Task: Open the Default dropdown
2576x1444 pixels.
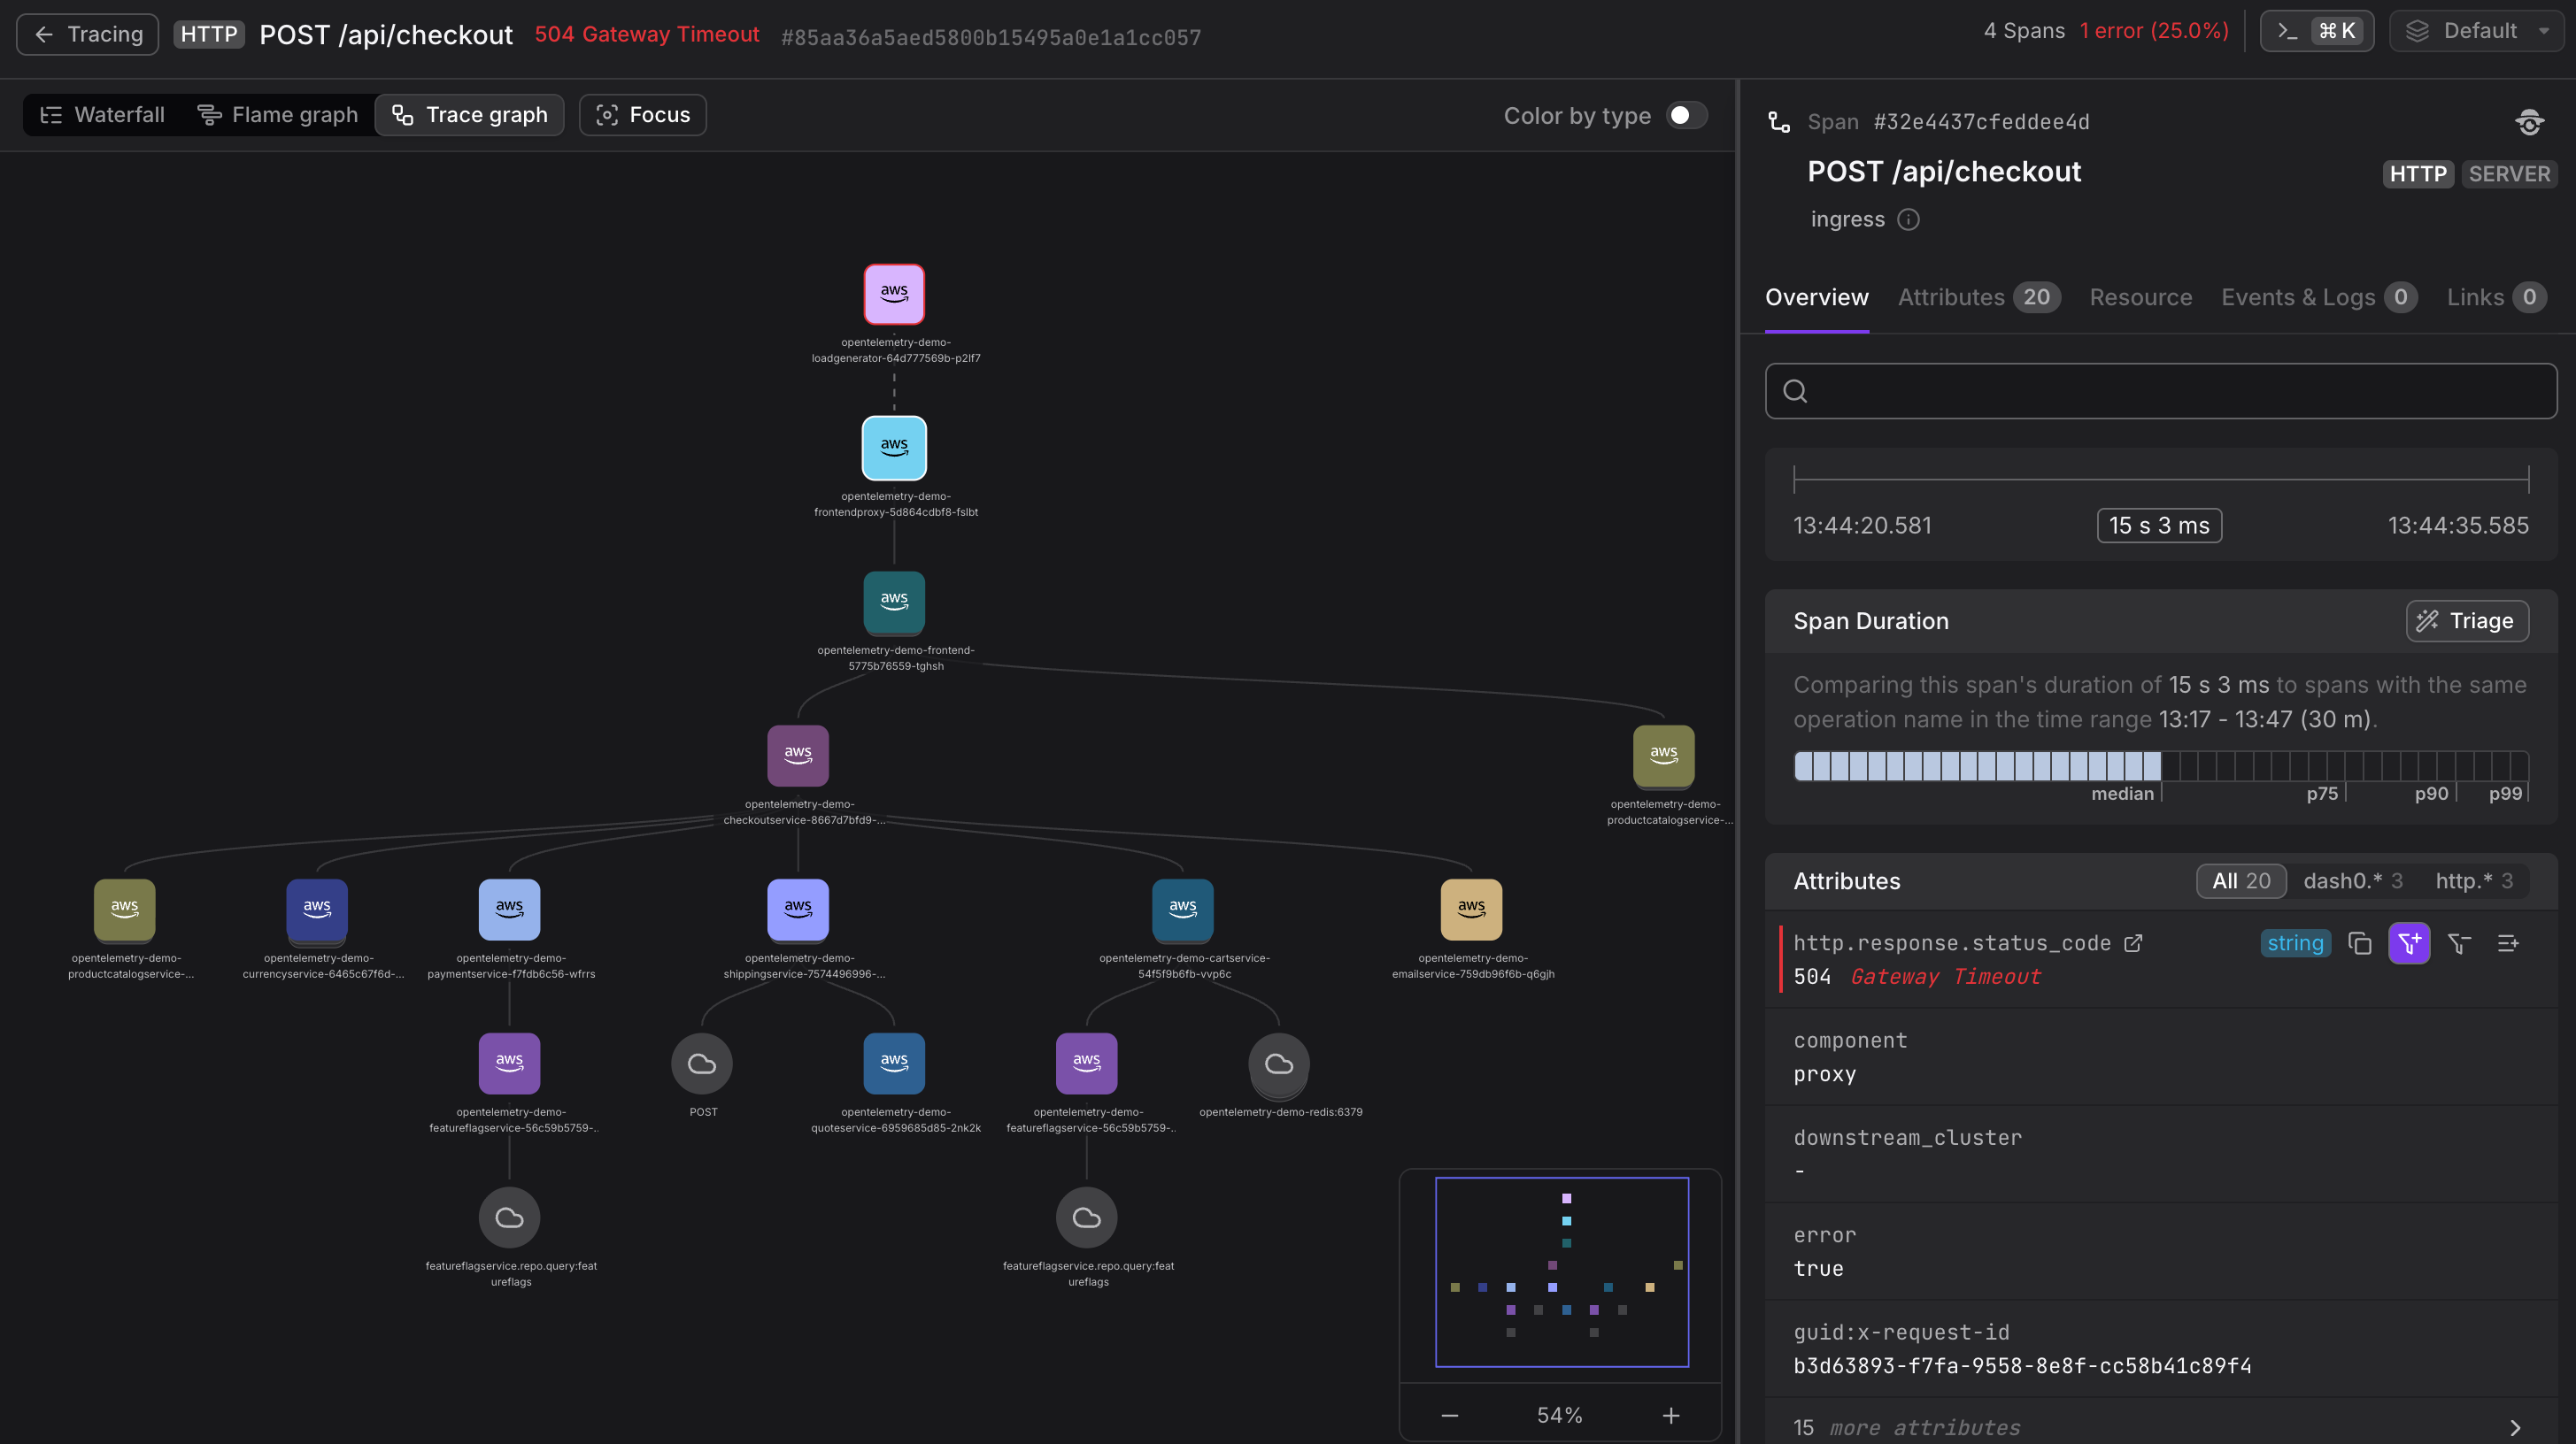Action: pos(2476,31)
